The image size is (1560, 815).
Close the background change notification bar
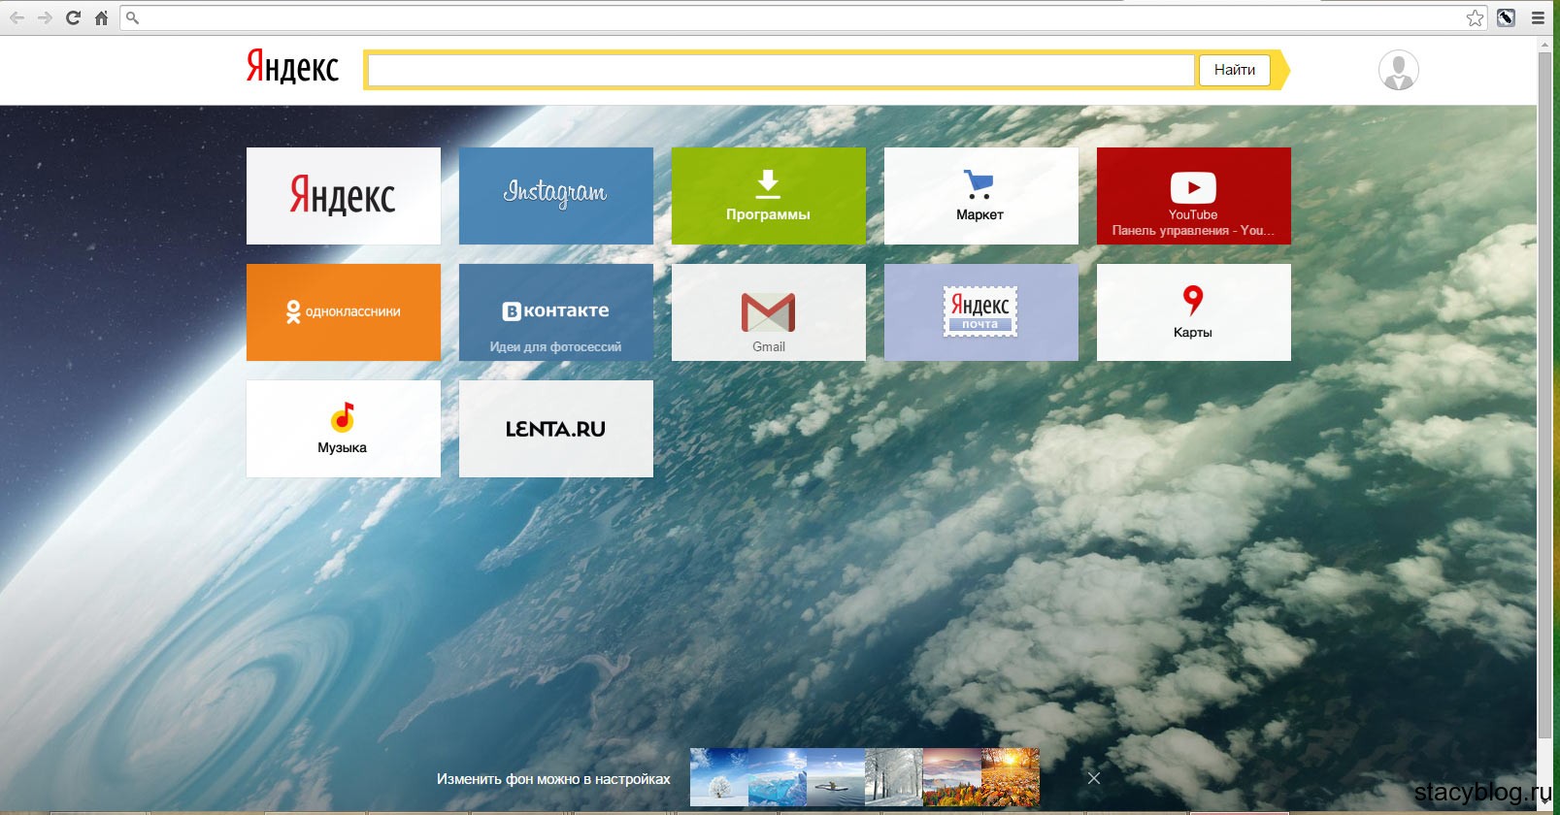pos(1094,778)
